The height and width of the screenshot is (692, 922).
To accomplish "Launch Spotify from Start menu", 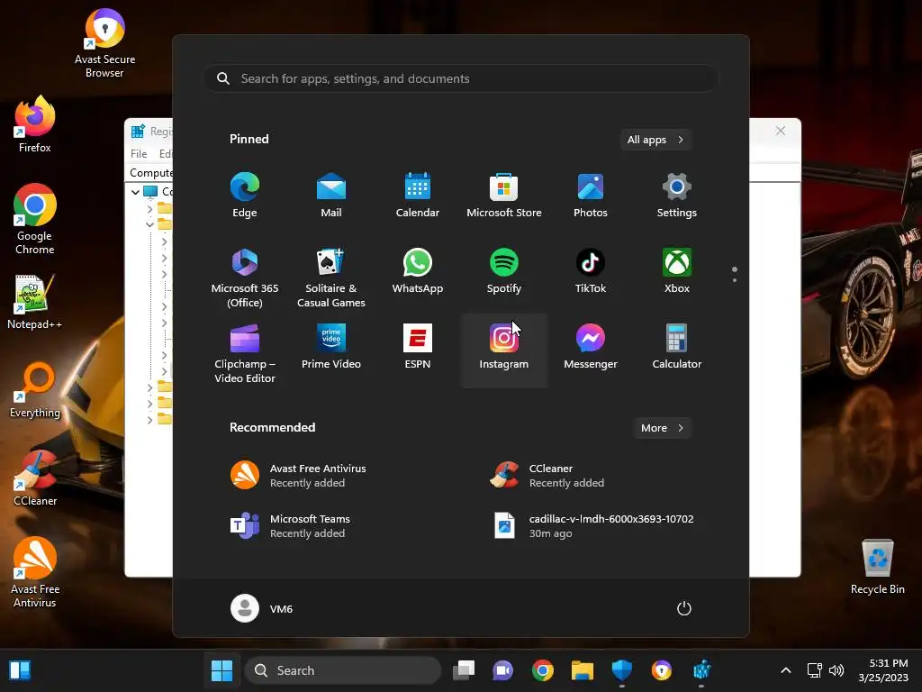I will (504, 271).
